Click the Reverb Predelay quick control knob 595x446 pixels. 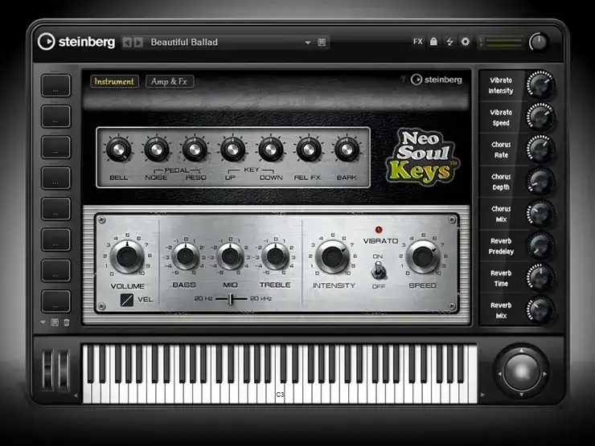tap(540, 246)
